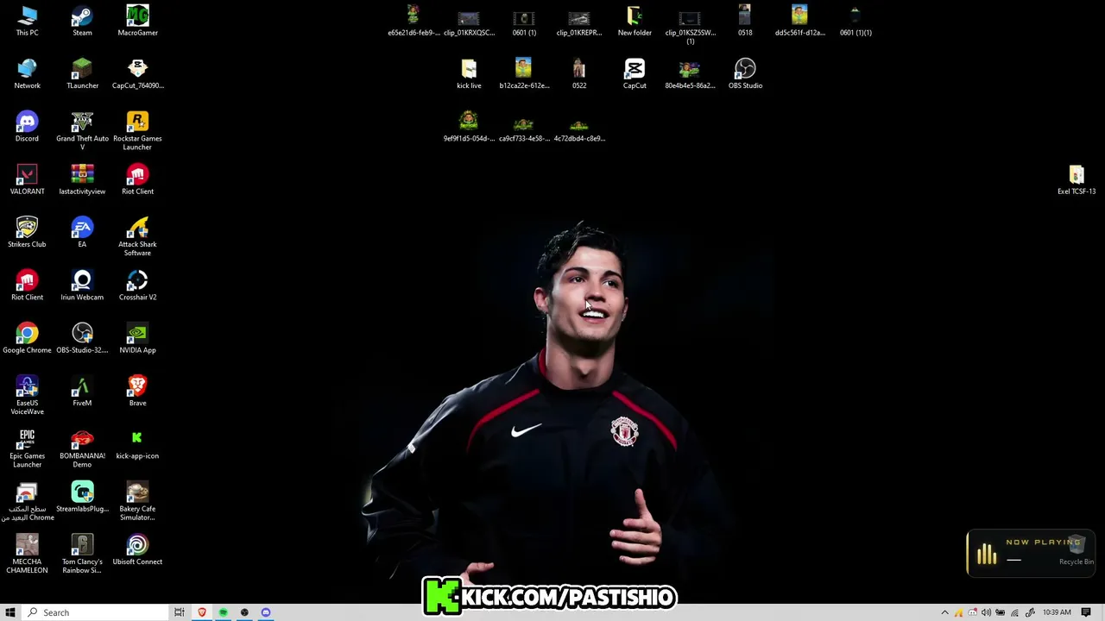Select the 0518 video file
Screen dimensions: 1105x621
(x=745, y=21)
